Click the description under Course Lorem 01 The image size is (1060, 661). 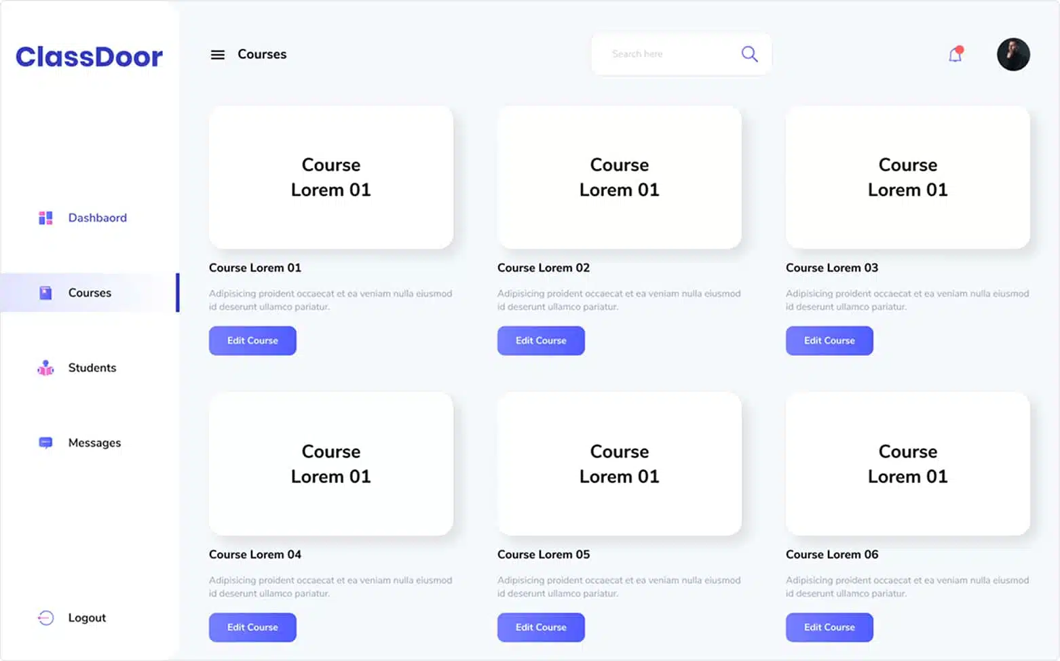(x=330, y=300)
